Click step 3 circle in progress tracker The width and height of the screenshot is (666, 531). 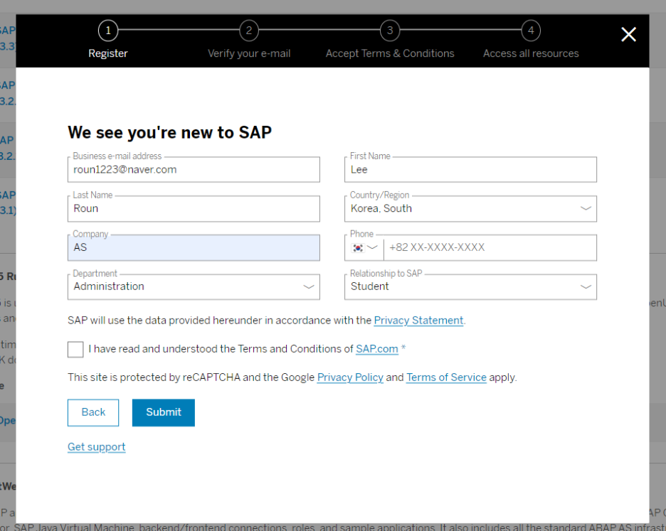tap(390, 31)
